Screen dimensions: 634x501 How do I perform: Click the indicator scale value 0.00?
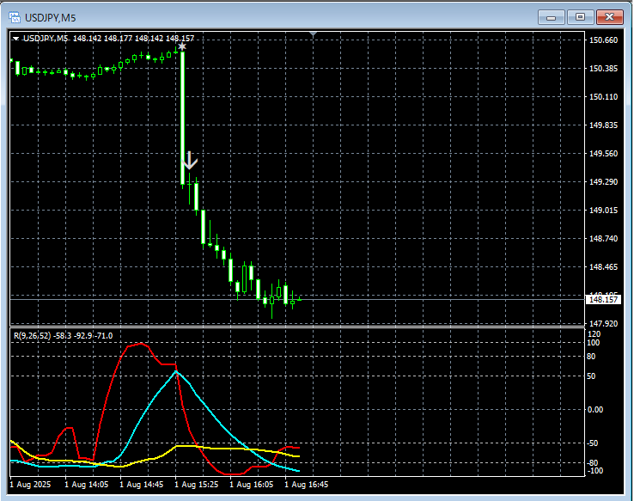click(595, 410)
